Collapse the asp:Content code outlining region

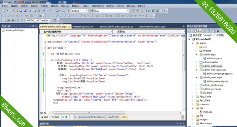click(45, 42)
